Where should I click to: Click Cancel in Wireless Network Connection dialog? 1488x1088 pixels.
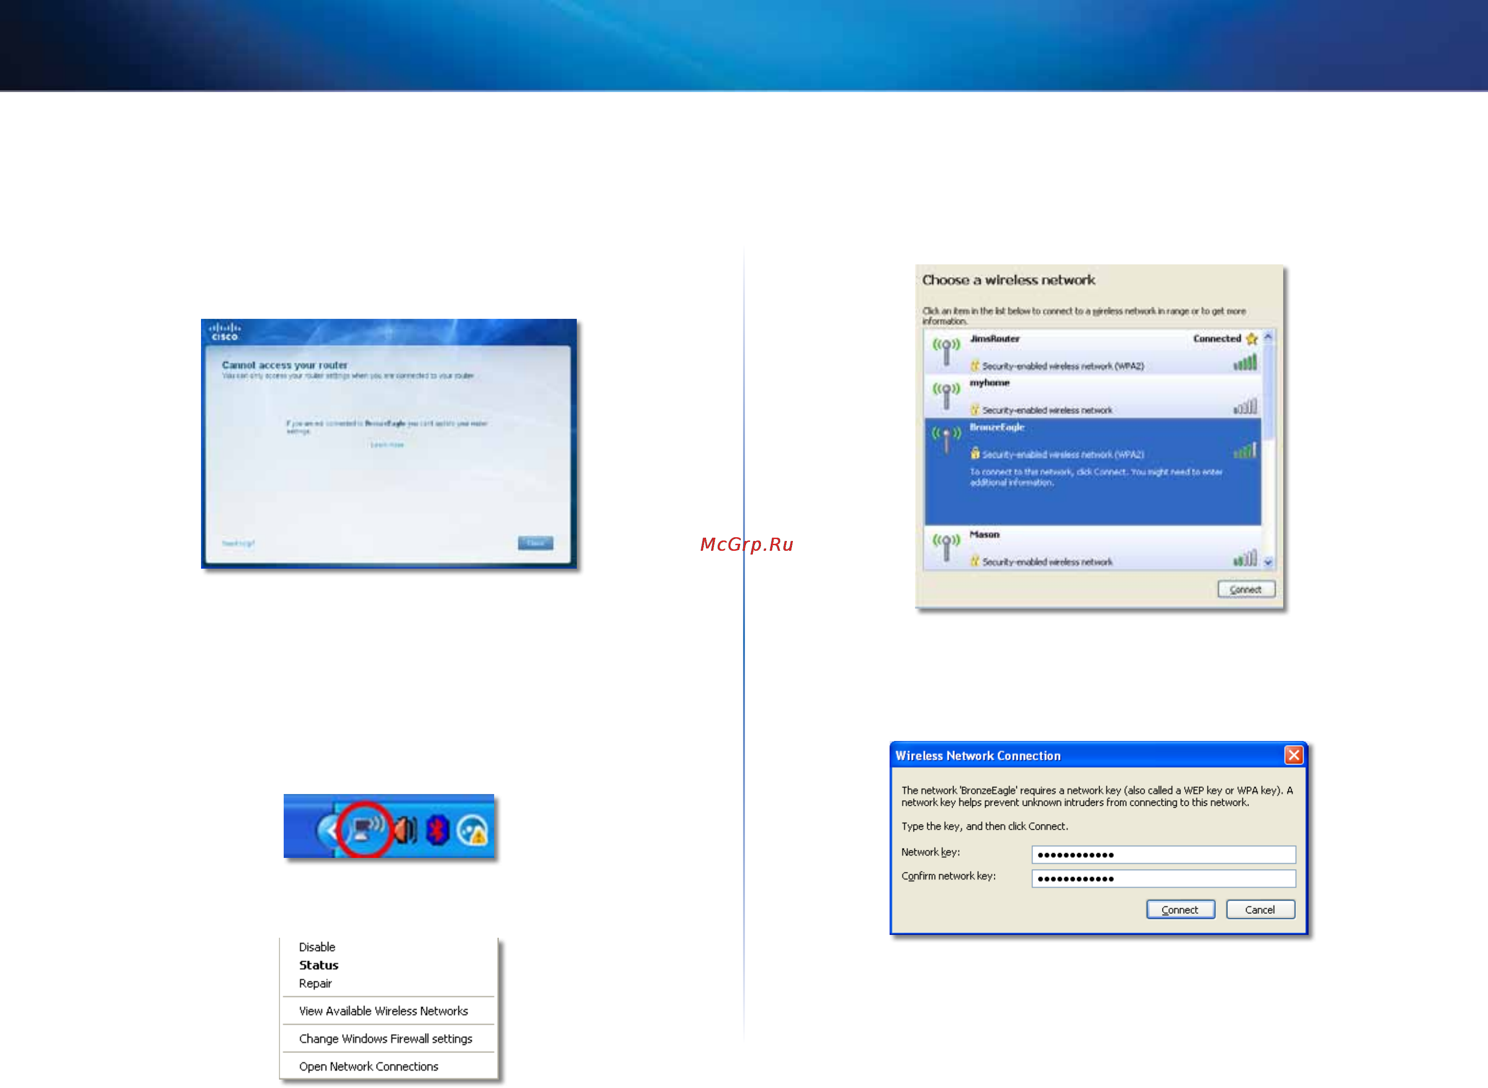tap(1260, 910)
